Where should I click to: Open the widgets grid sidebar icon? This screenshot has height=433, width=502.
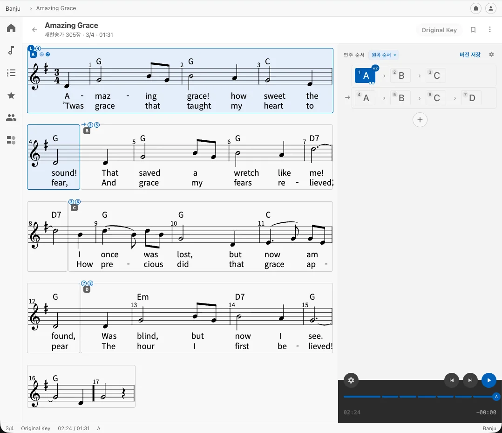(x=11, y=140)
